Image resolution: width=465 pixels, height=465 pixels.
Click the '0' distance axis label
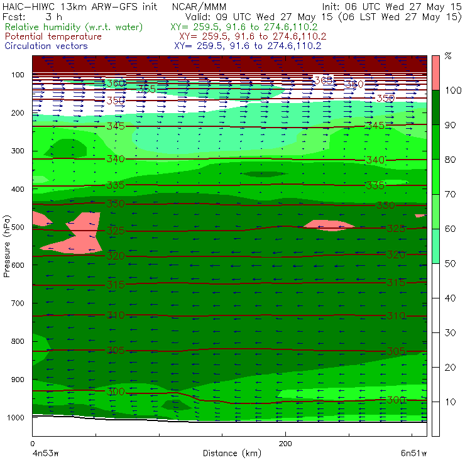pos(32,444)
